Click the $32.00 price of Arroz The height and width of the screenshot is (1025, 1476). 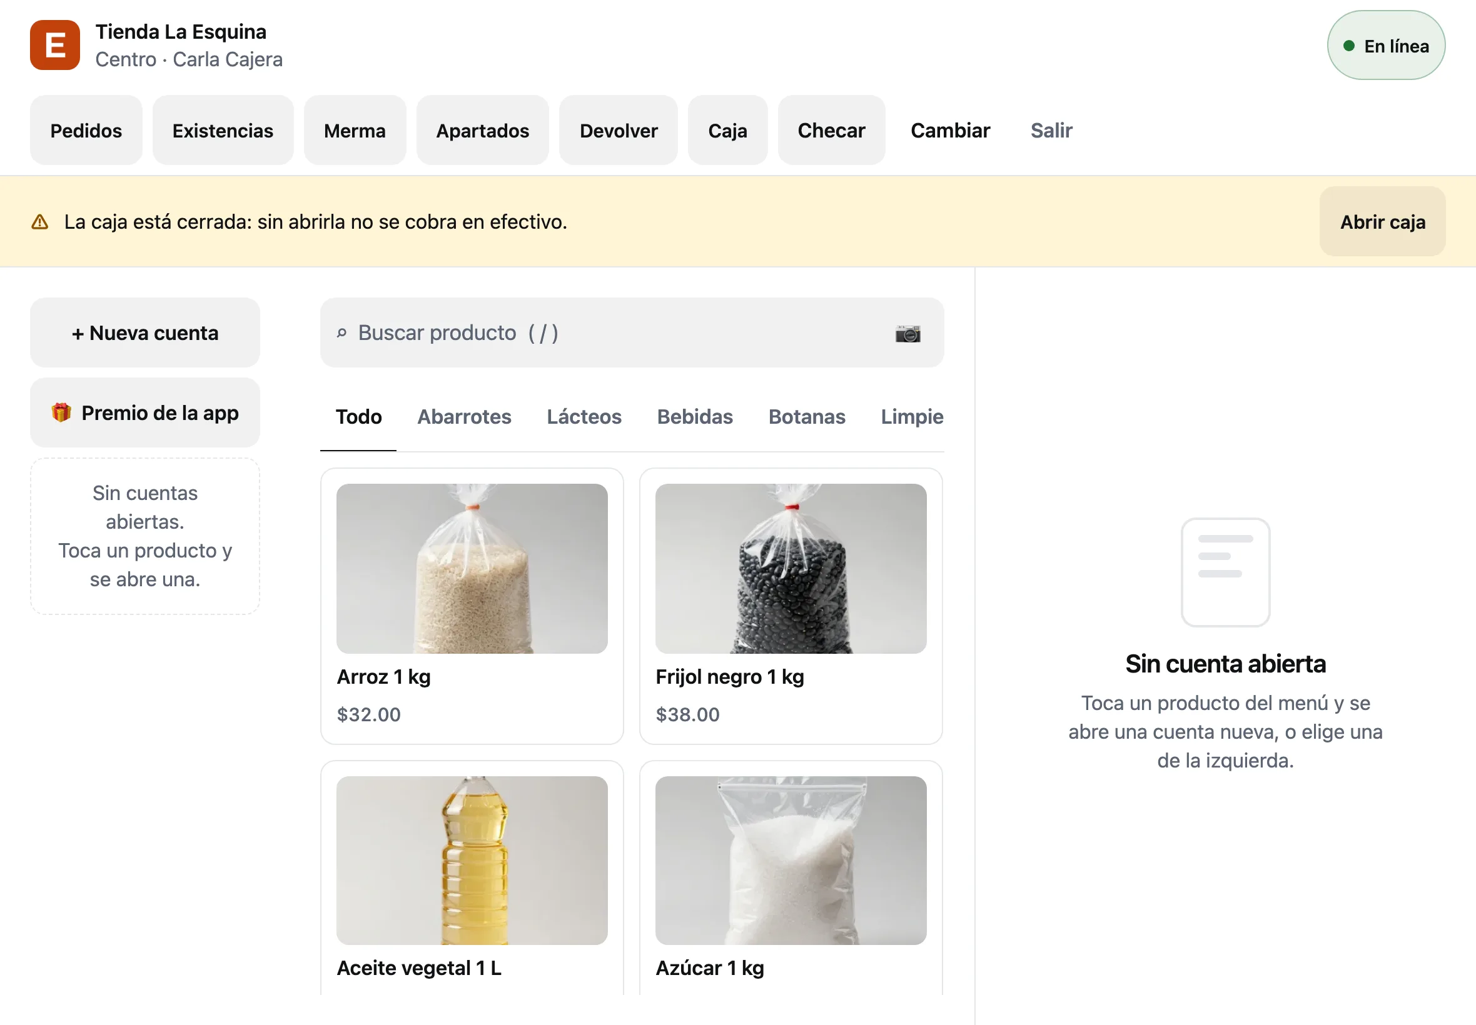click(x=368, y=714)
